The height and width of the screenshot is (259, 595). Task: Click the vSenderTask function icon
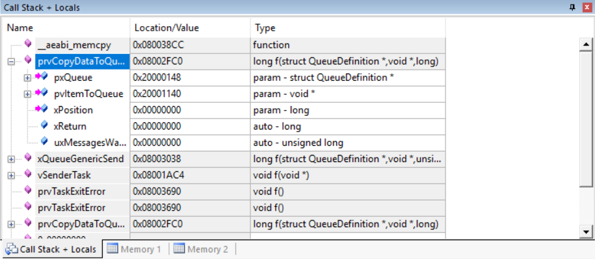tap(28, 173)
